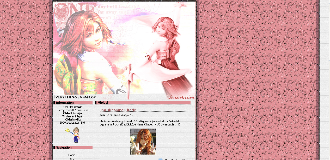Select the Szerkesztők: label
The width and height of the screenshot is (330, 160).
(73, 107)
